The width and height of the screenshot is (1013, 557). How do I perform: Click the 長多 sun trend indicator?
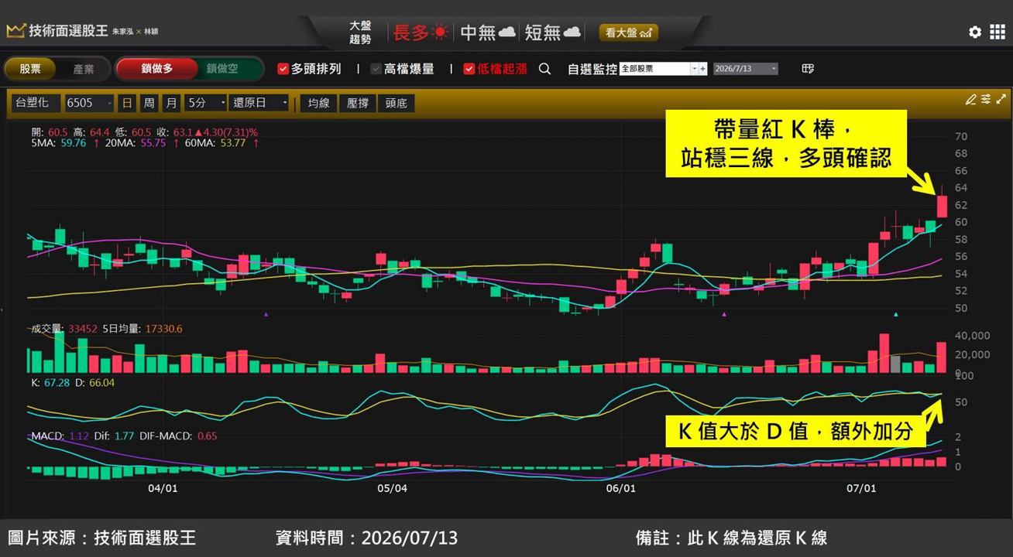(421, 32)
